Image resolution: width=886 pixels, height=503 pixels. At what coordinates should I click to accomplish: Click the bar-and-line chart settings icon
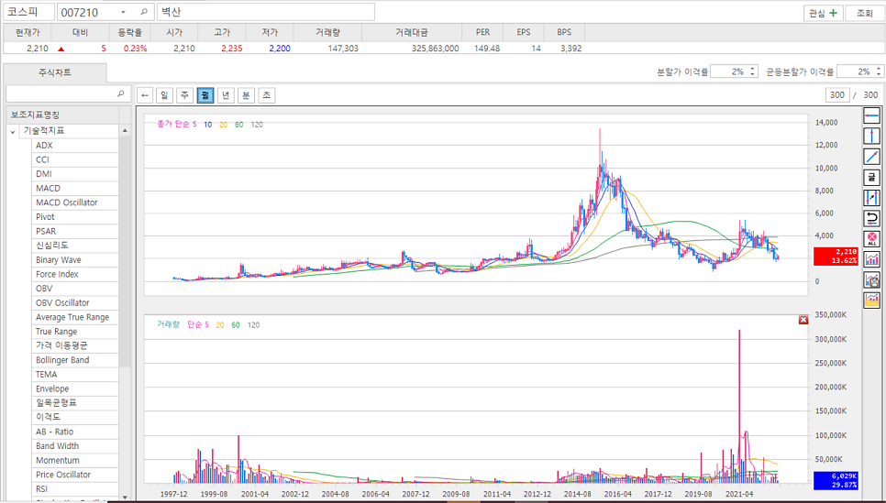pyautogui.click(x=871, y=259)
